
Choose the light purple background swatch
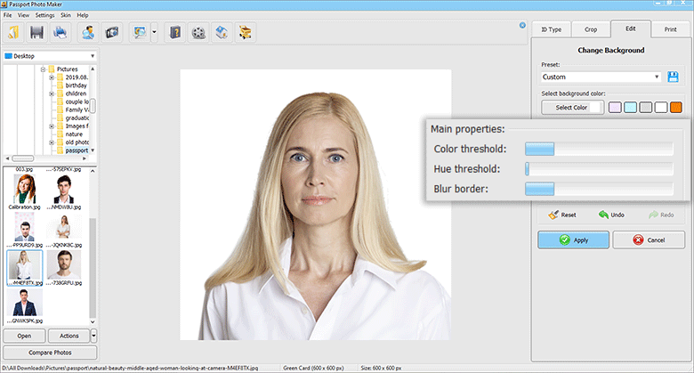[615, 107]
